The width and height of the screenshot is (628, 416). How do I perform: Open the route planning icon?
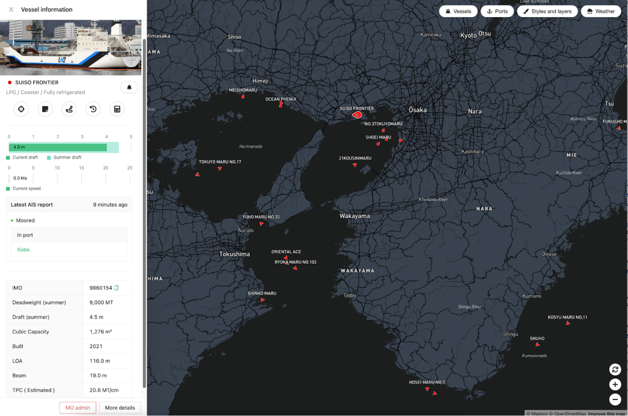coord(69,109)
